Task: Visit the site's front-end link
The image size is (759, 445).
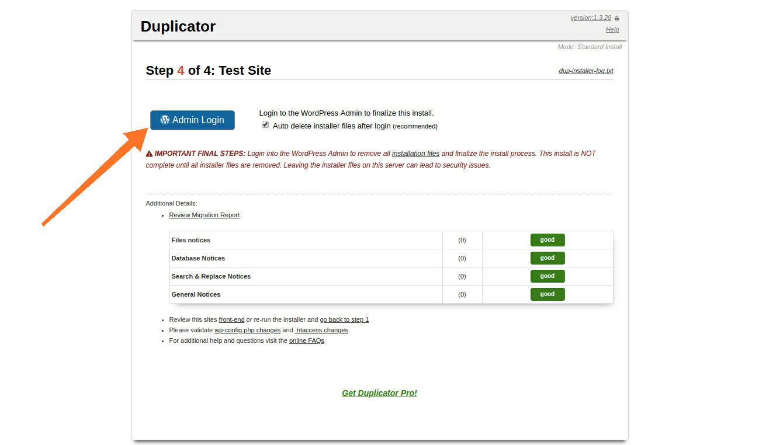Action: [x=231, y=319]
